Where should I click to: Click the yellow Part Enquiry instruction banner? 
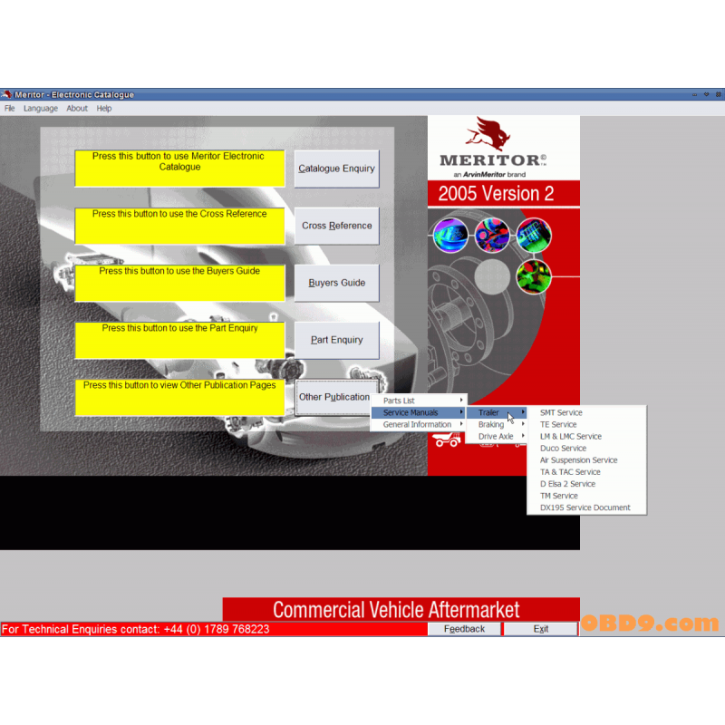[x=179, y=339]
